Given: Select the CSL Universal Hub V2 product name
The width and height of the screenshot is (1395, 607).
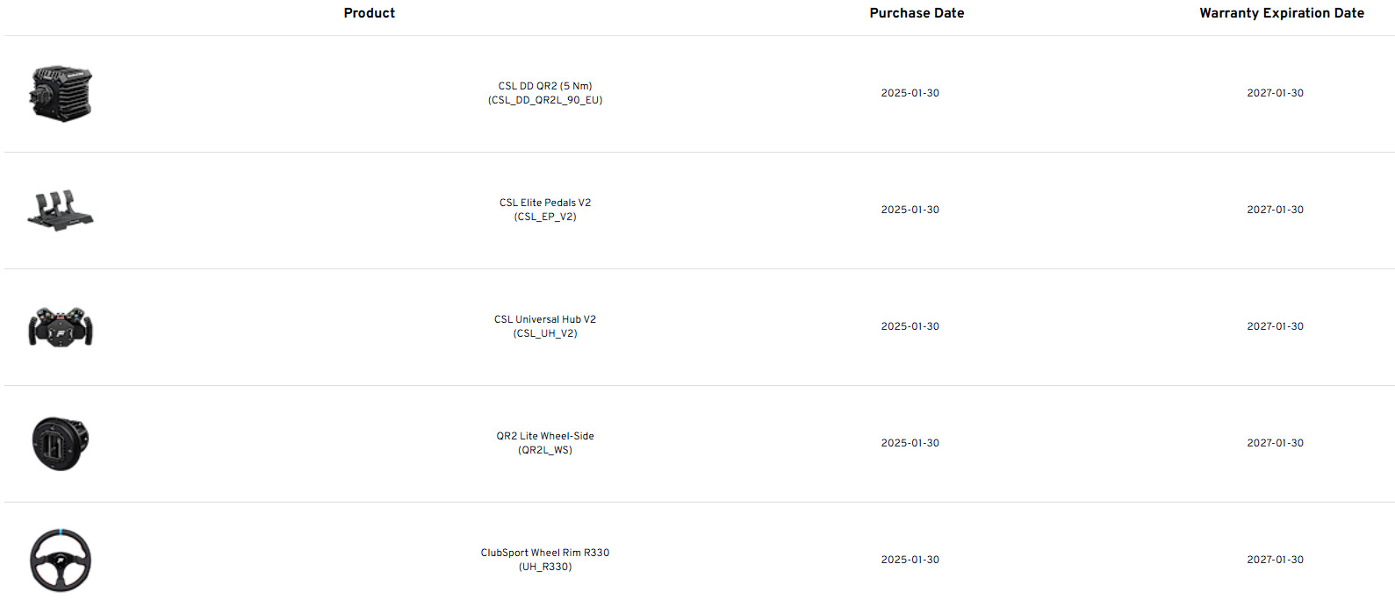Looking at the screenshot, I should point(545,319).
